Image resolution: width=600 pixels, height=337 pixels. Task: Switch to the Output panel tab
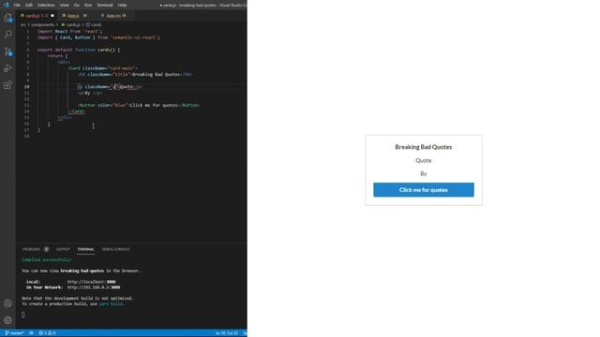click(63, 249)
